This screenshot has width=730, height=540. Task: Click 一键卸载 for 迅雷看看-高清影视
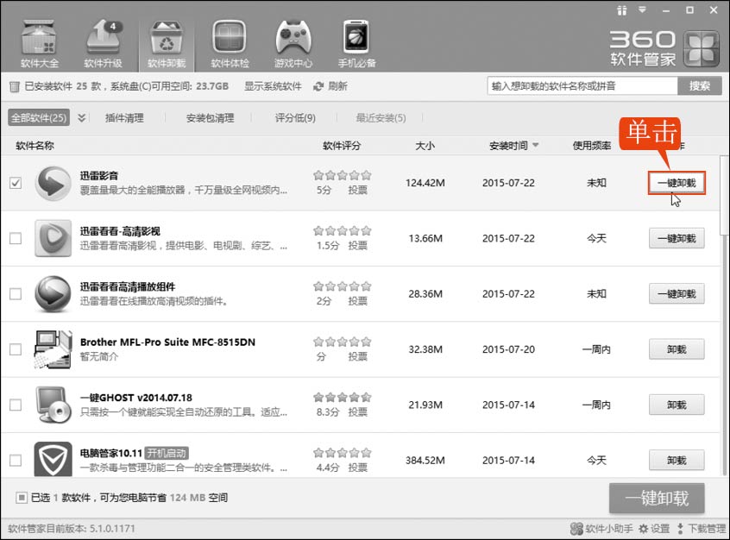click(677, 238)
